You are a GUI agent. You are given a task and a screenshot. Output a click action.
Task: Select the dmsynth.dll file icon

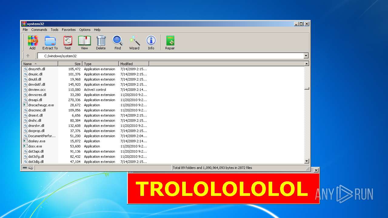pos(25,69)
